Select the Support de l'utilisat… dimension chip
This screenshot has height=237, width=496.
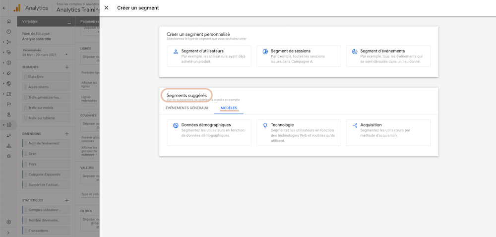tap(46, 184)
